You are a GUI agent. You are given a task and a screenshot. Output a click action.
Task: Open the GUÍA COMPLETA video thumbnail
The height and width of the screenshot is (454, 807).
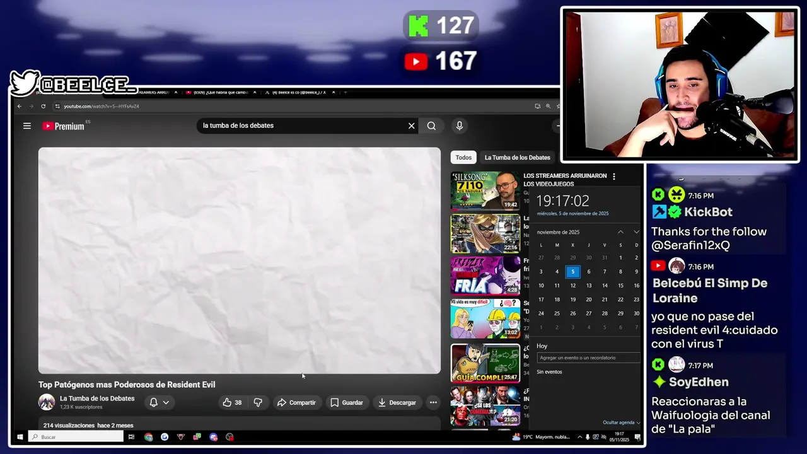tap(485, 363)
